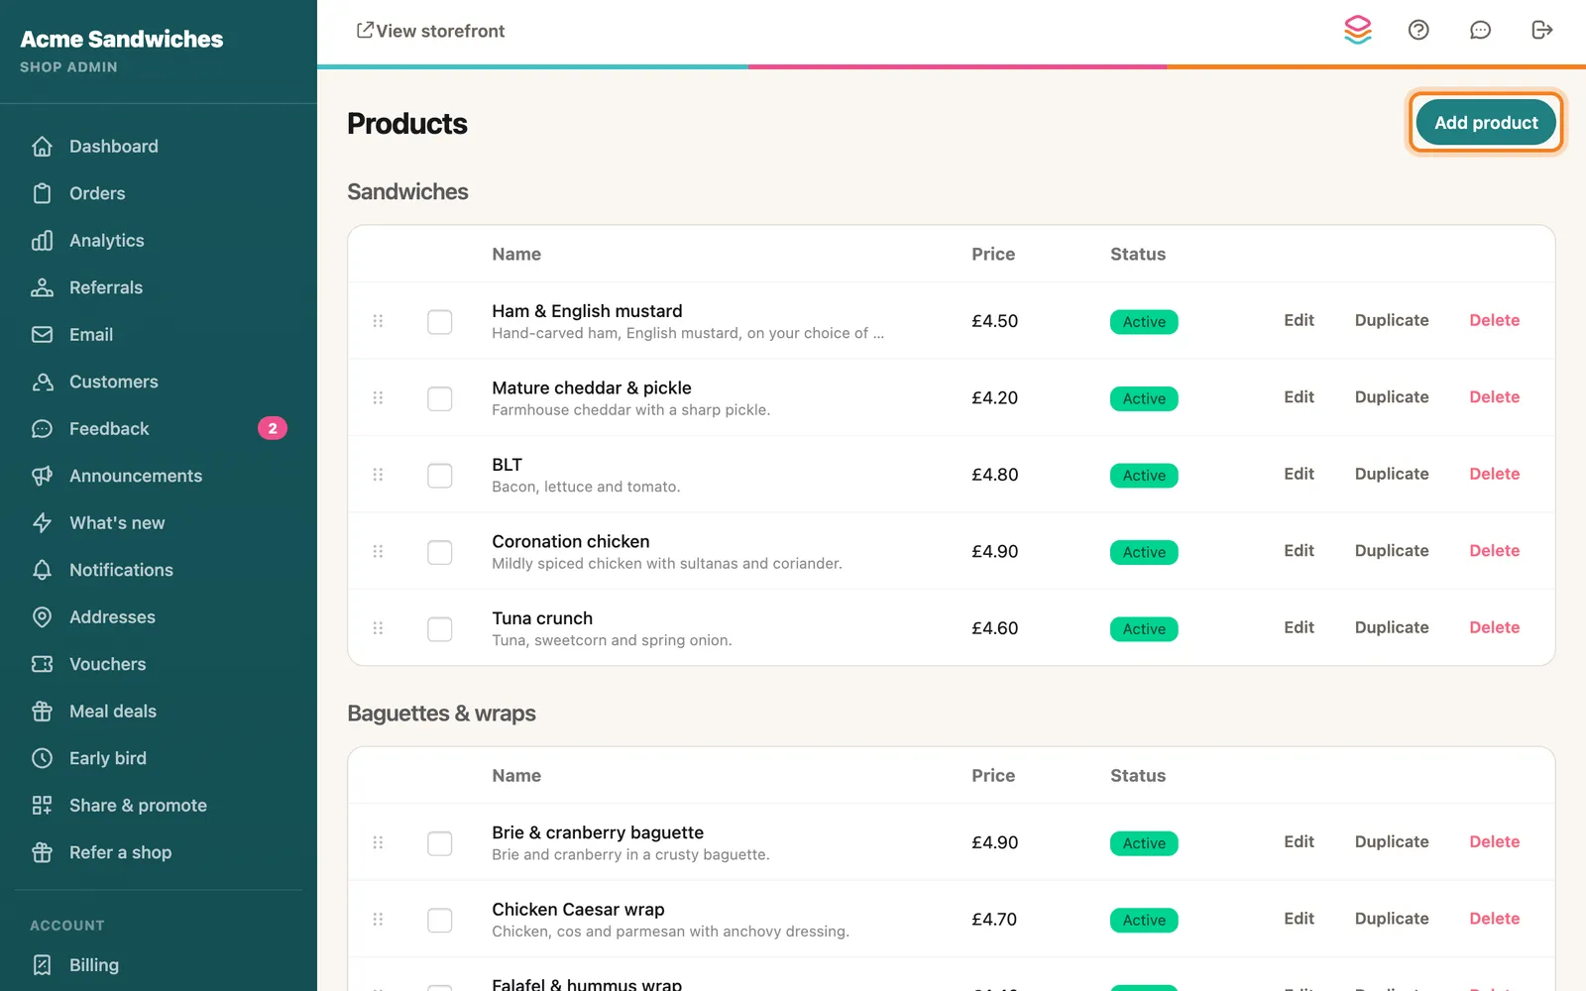Click the Sandwiches section heading

[x=407, y=192]
